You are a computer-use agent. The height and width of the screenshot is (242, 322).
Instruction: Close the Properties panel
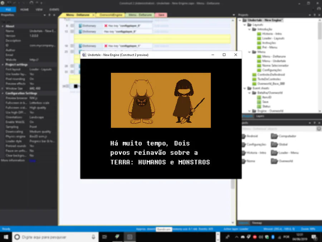click(x=54, y=15)
